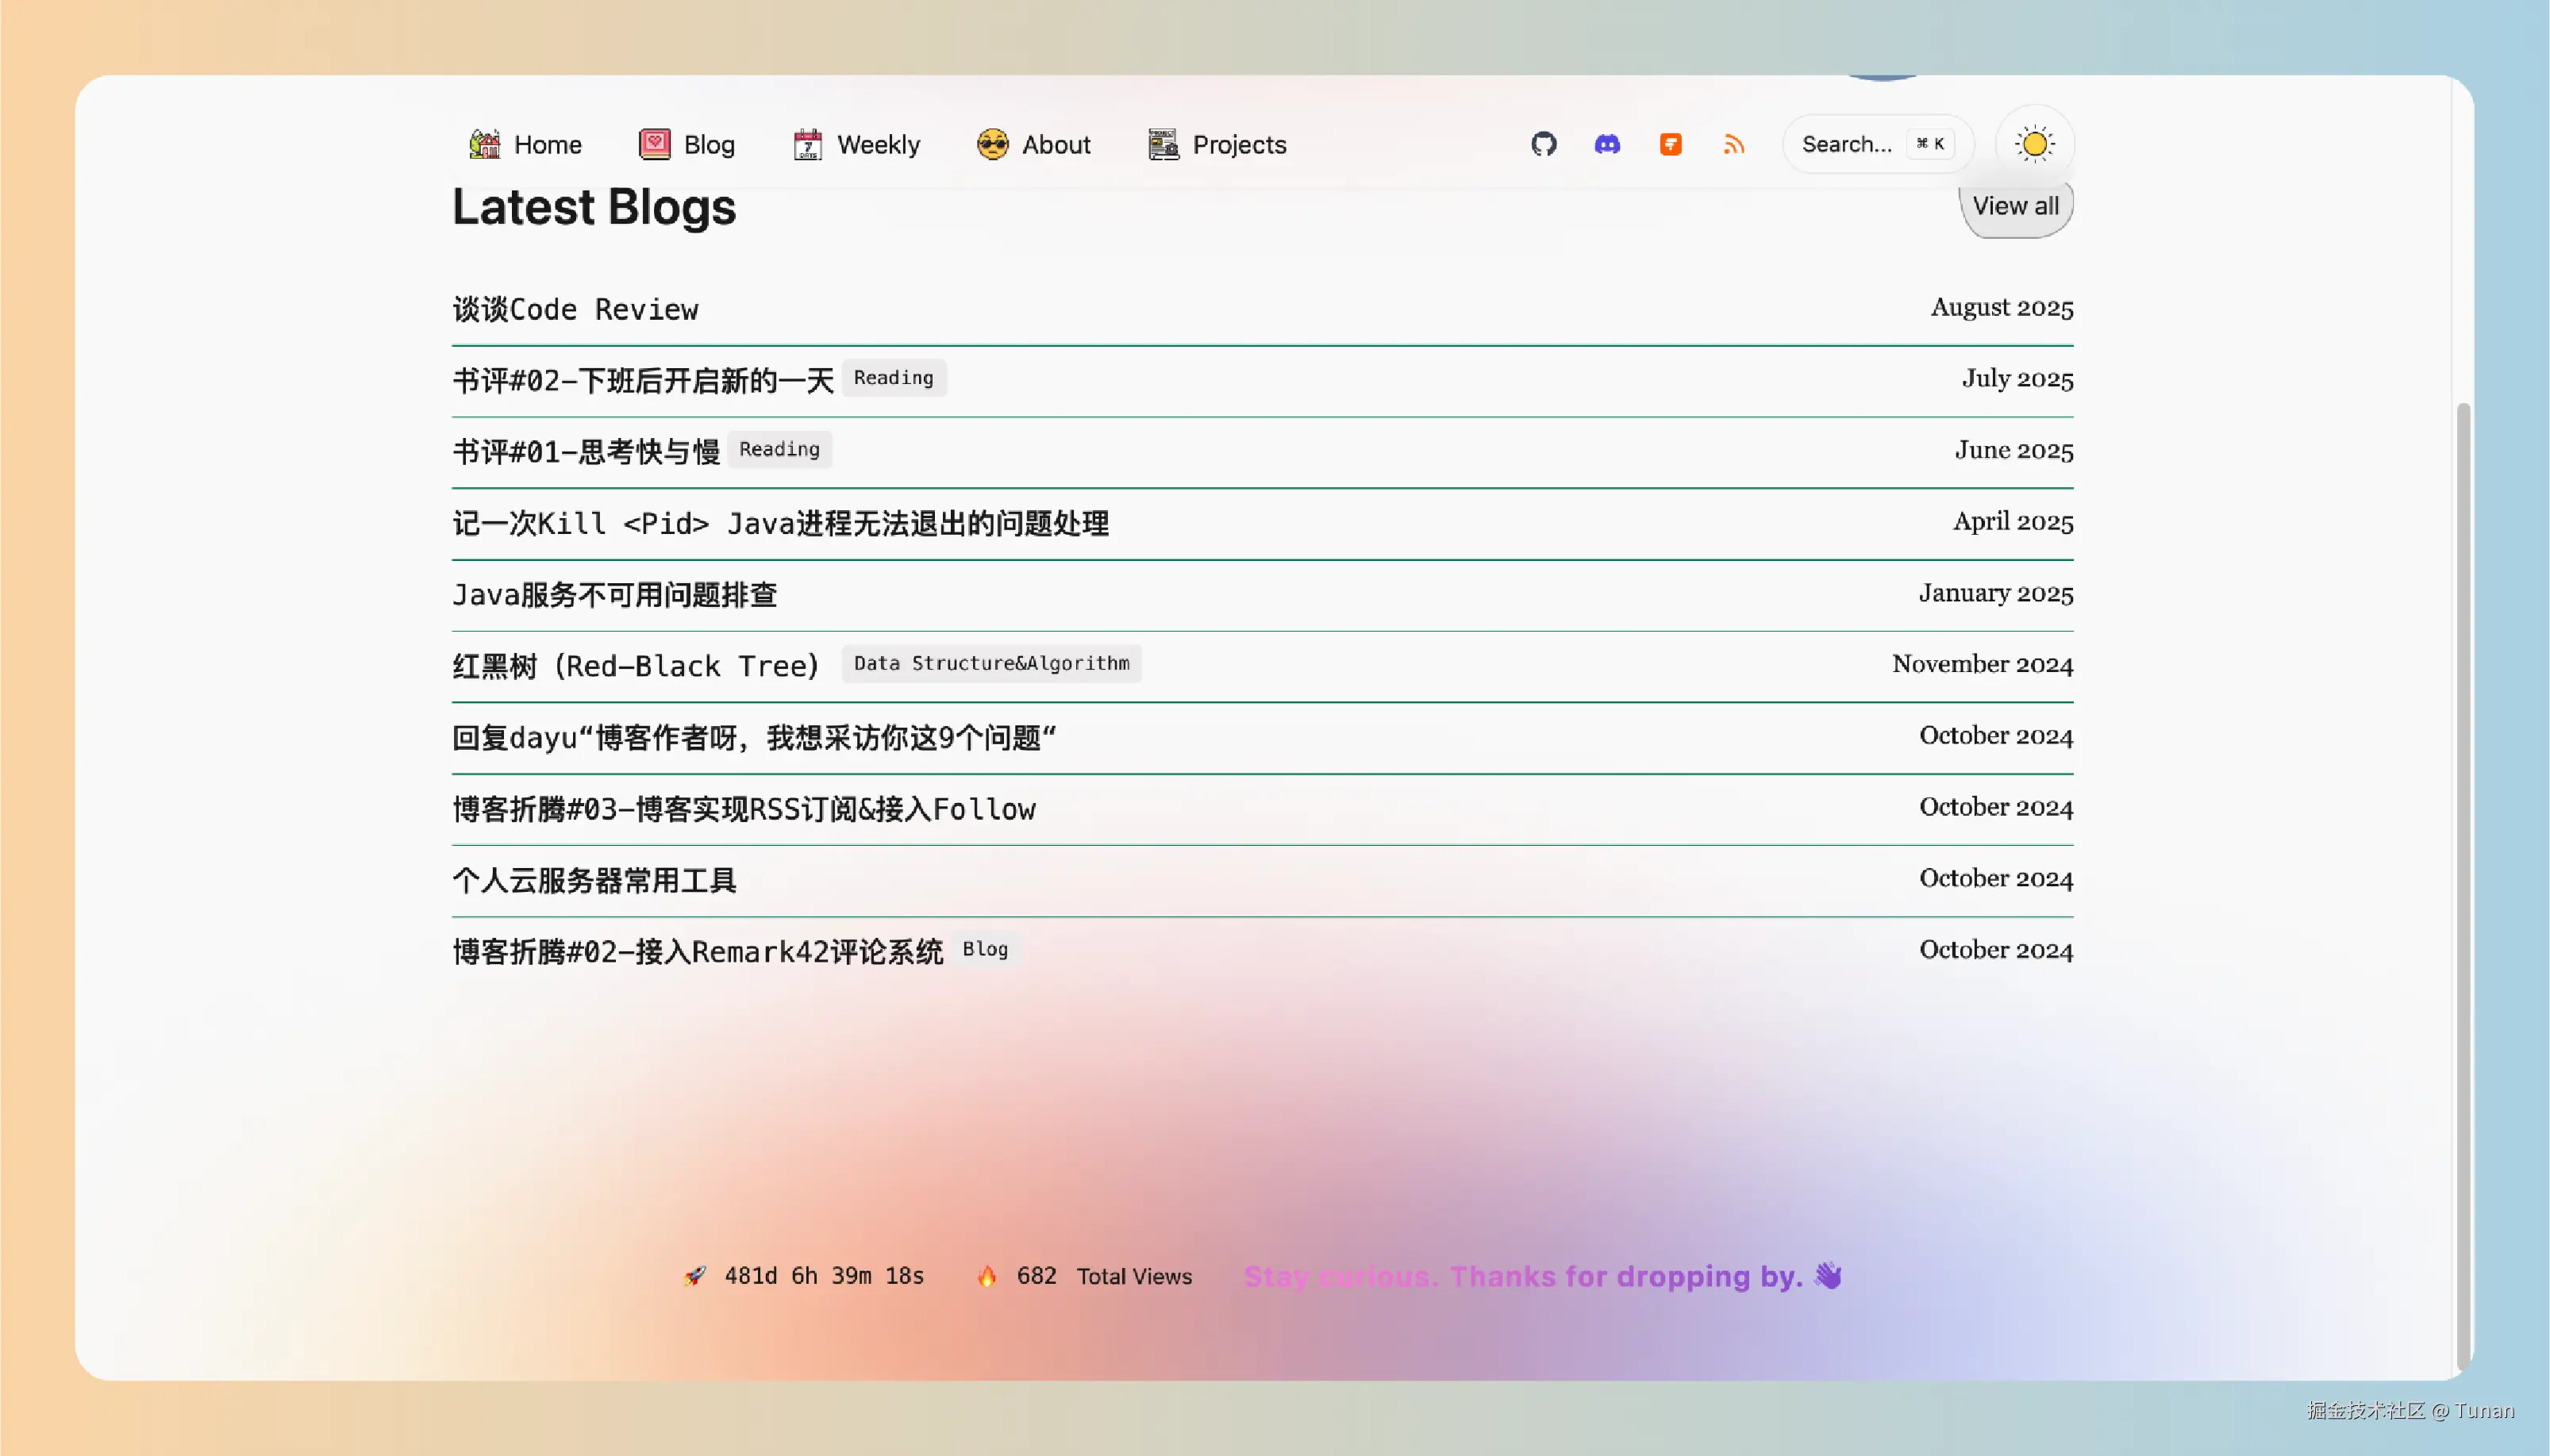Focus the Search... input field
Viewport: 2550px width, 1456px height.
(1846, 144)
